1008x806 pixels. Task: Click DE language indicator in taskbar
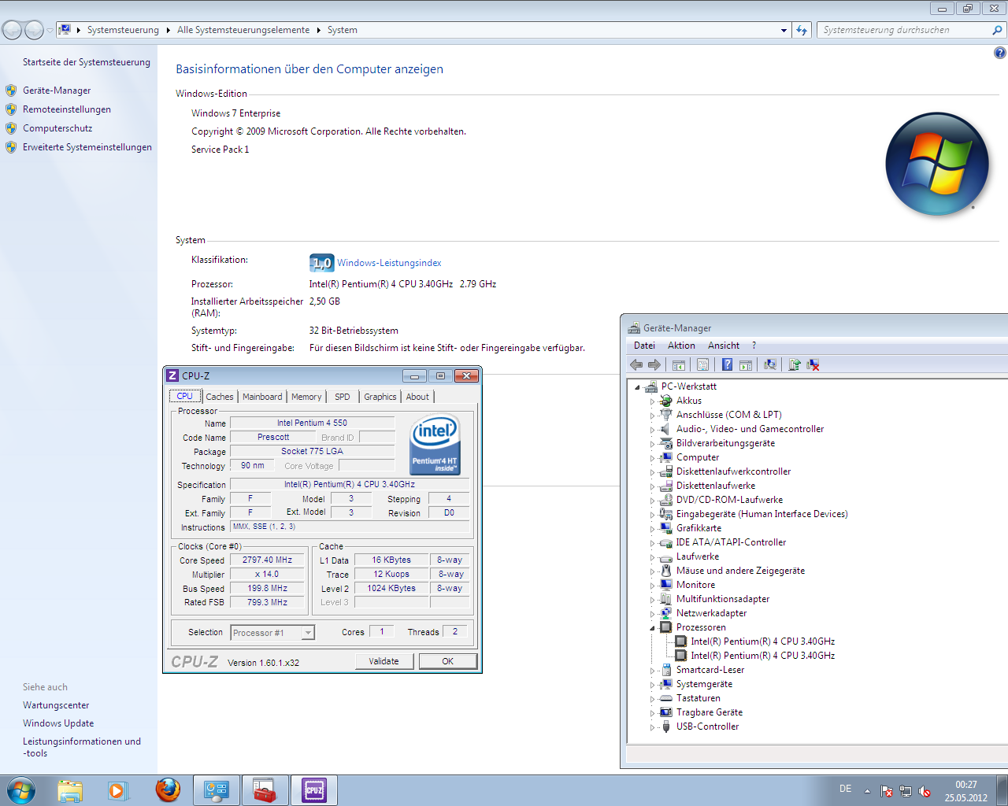tap(845, 789)
